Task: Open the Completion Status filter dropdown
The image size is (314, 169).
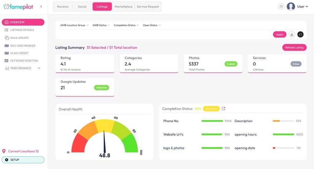Action: tap(126, 25)
